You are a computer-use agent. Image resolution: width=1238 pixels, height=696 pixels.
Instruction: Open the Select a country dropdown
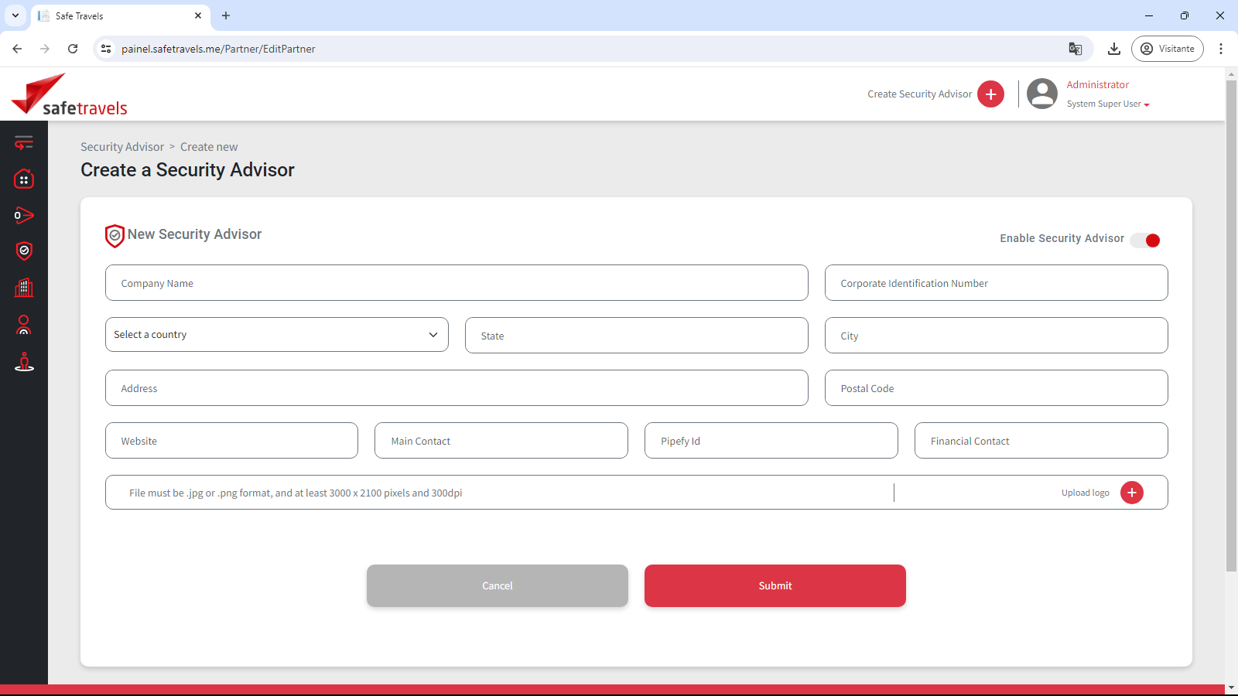(276, 335)
